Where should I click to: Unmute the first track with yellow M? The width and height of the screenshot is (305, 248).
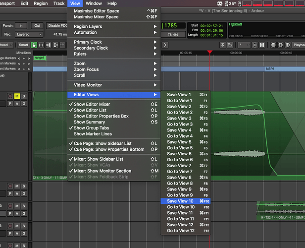pos(17,96)
